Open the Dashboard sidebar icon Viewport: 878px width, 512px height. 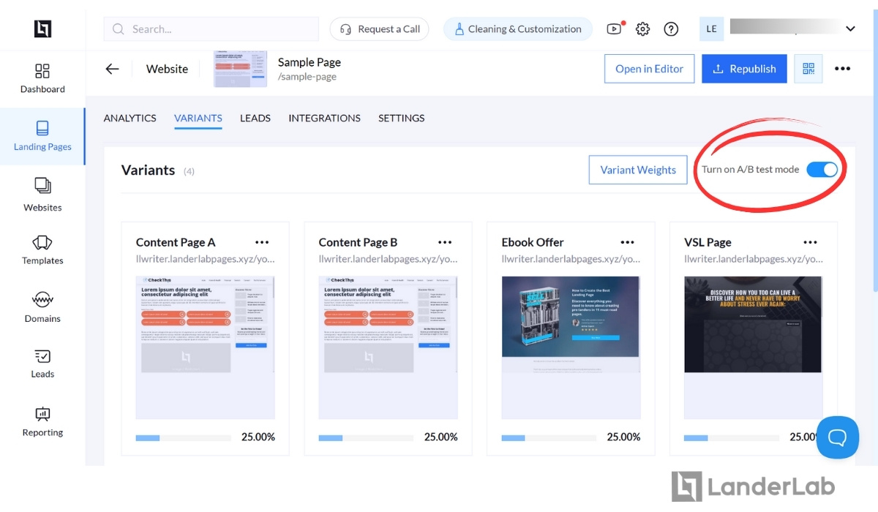pyautogui.click(x=42, y=71)
